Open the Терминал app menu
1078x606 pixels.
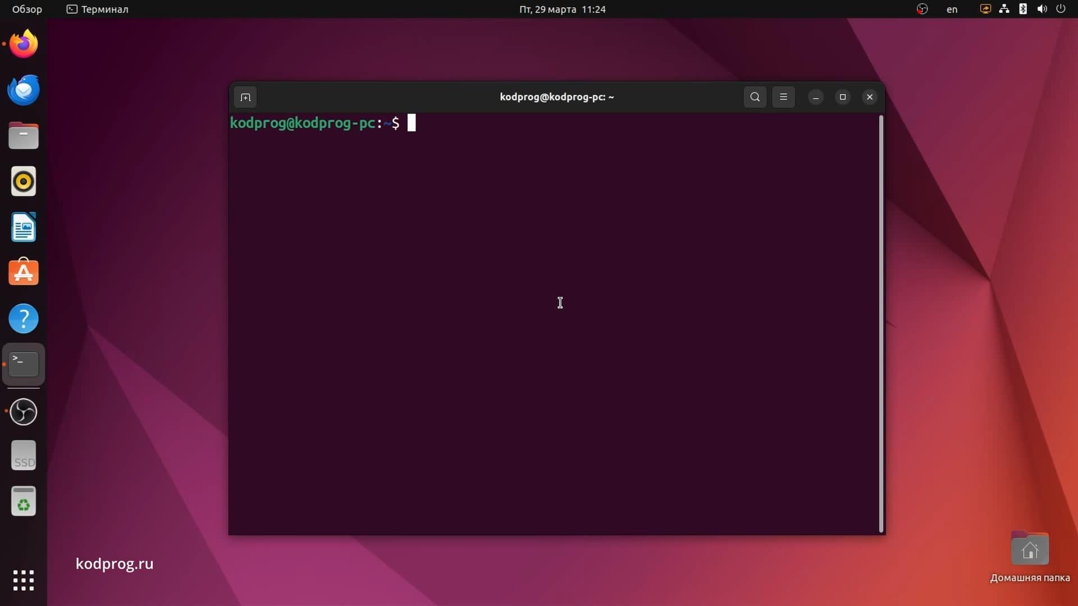pyautogui.click(x=98, y=9)
